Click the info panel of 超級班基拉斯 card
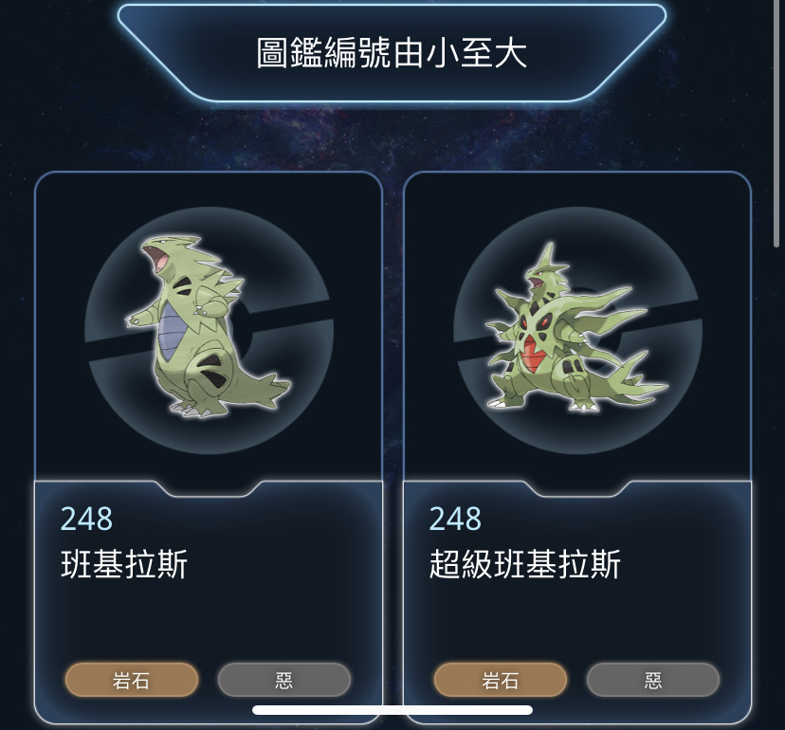 (577, 603)
